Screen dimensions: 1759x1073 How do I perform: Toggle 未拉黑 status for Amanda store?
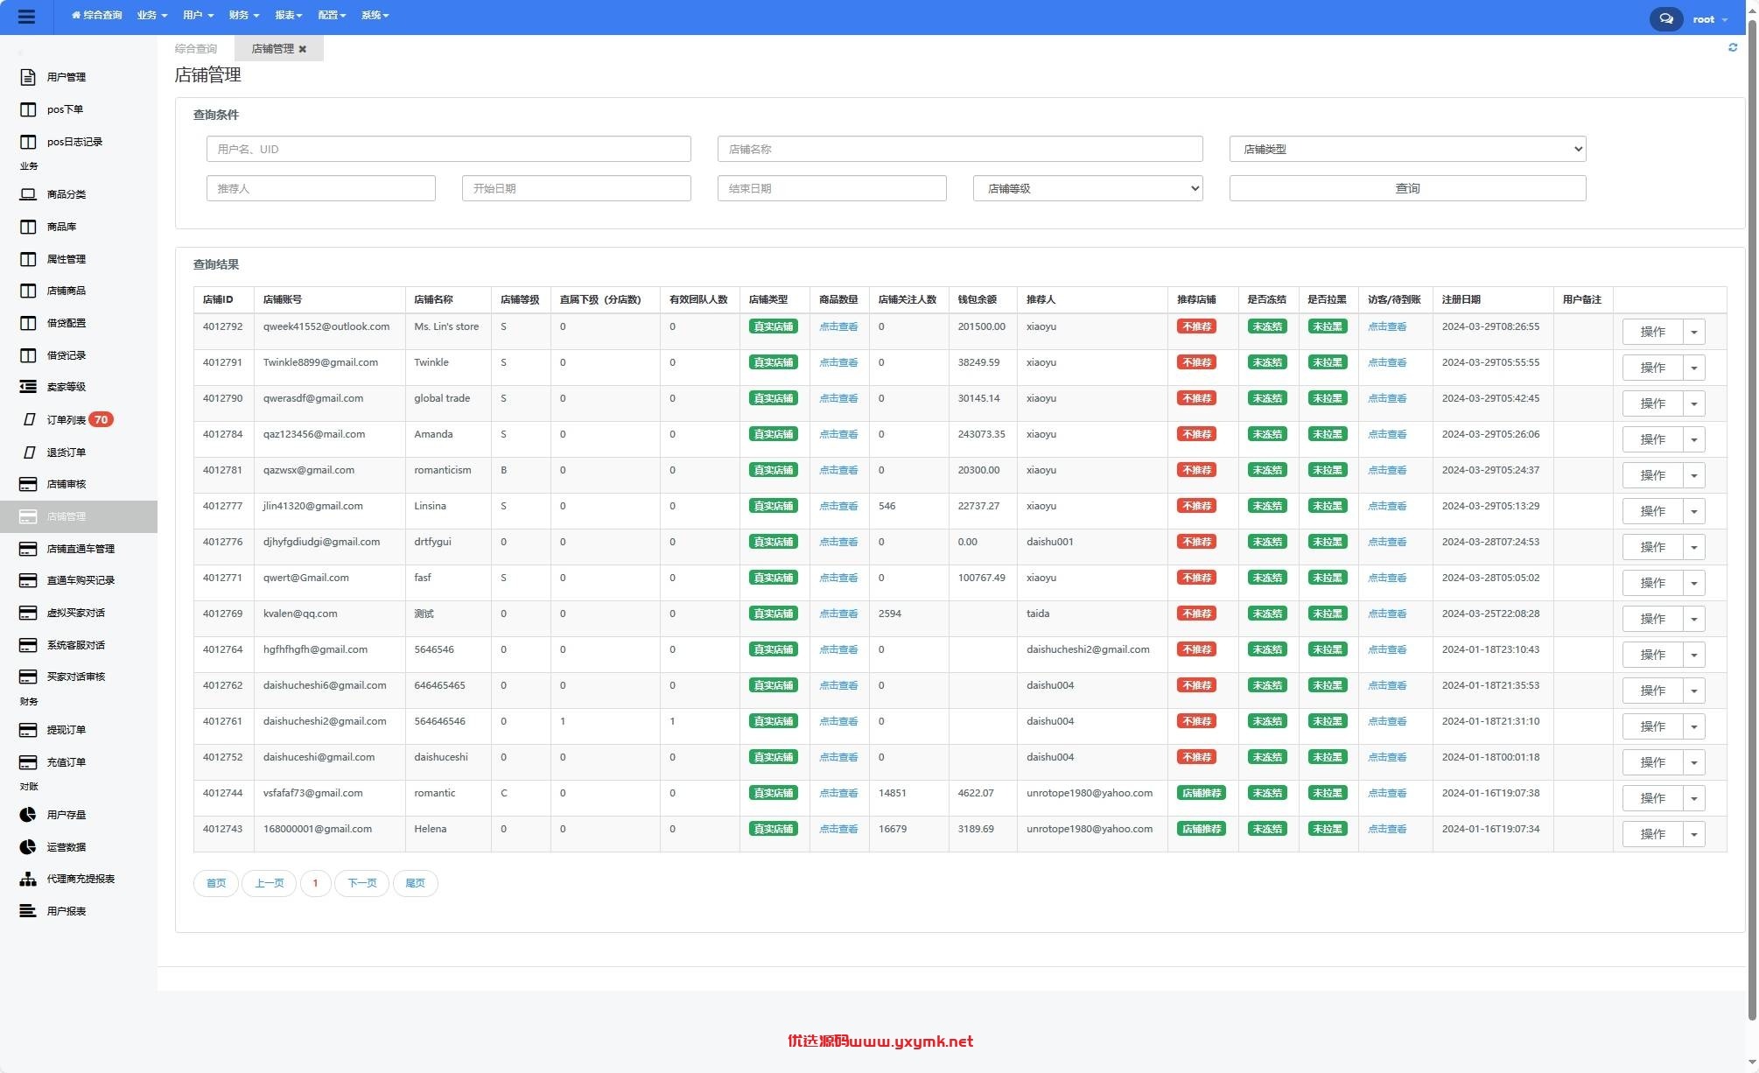pyautogui.click(x=1327, y=434)
